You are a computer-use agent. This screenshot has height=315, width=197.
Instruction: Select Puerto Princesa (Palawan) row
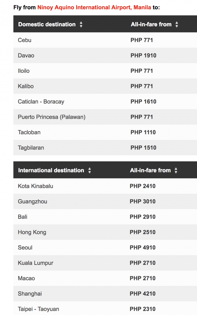click(x=52, y=117)
